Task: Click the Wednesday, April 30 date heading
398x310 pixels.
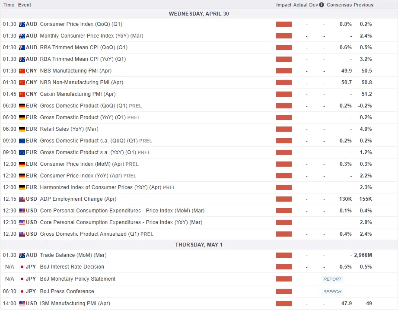Action: click(x=199, y=14)
